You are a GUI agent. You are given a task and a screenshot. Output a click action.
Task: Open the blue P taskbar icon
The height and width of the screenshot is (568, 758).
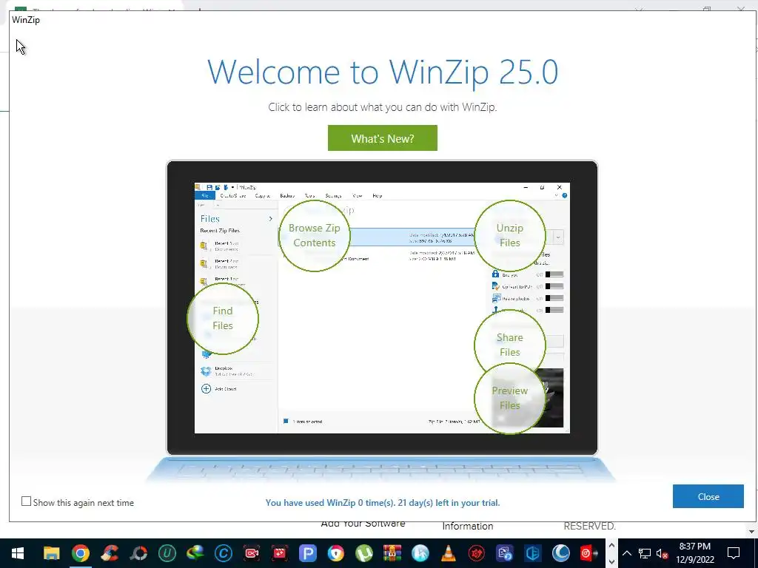coord(307,553)
